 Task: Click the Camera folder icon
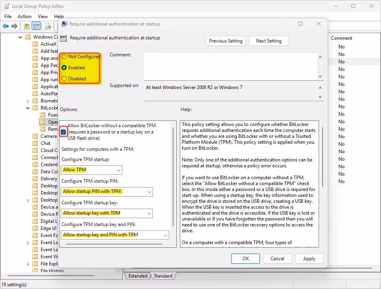pos(35,136)
